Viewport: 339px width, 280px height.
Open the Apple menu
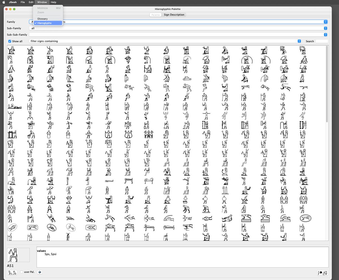pos(4,2)
